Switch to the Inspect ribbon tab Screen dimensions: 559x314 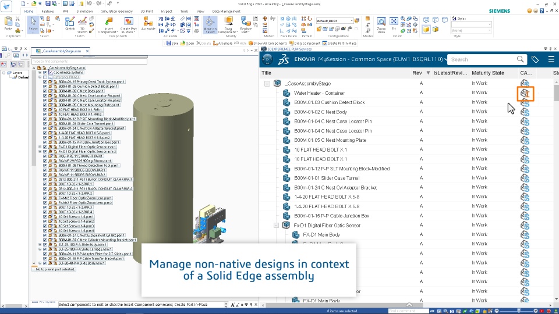pyautogui.click(x=167, y=12)
